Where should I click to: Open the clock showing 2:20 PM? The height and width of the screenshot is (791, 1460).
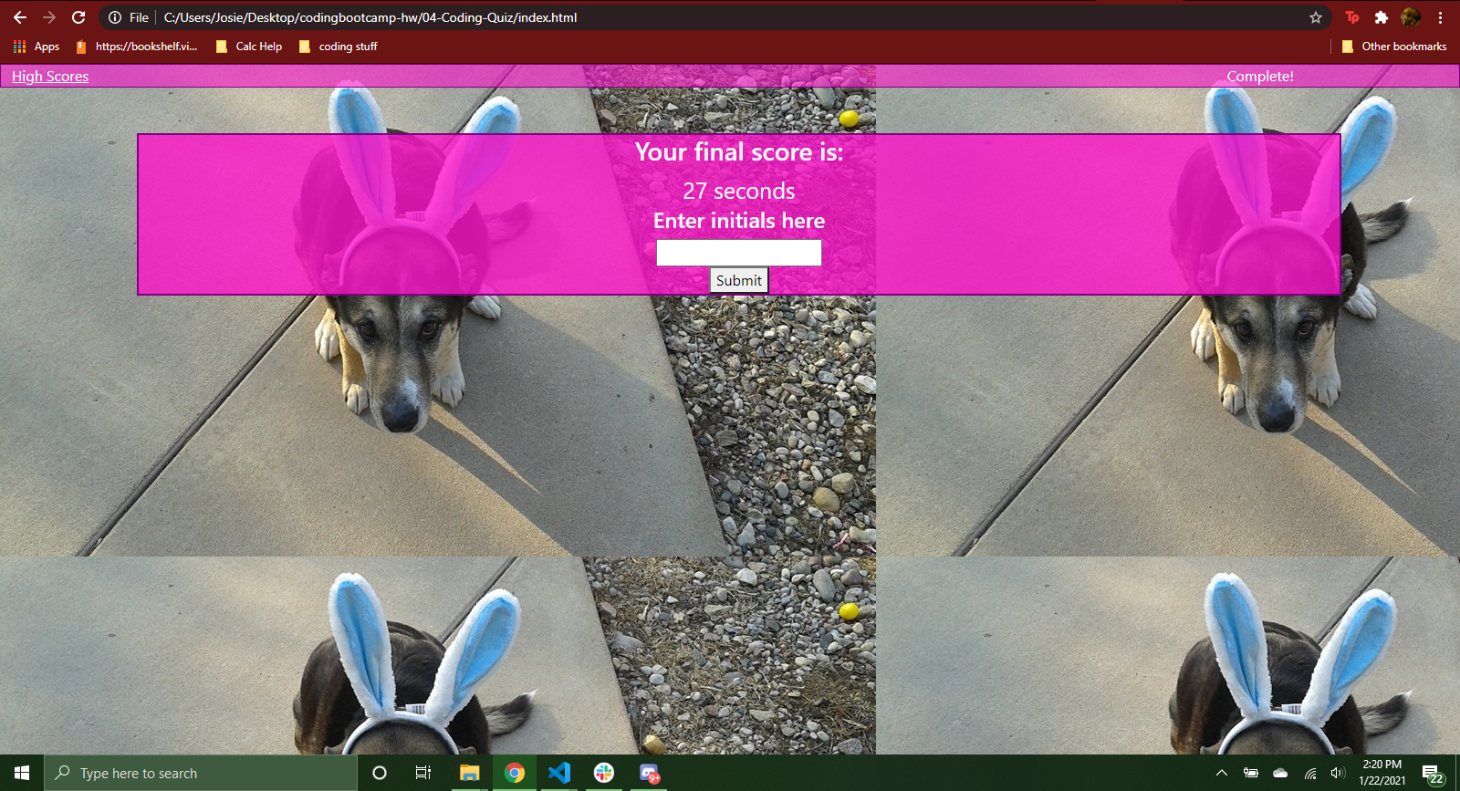(x=1382, y=773)
